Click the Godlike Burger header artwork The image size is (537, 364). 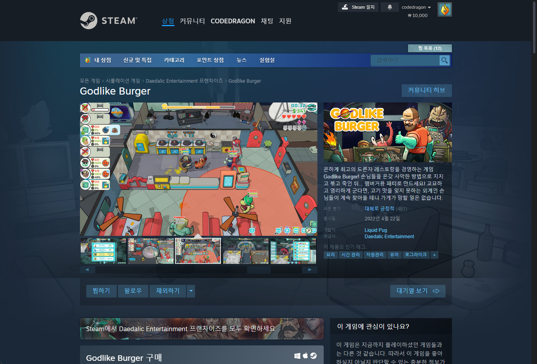point(388,133)
